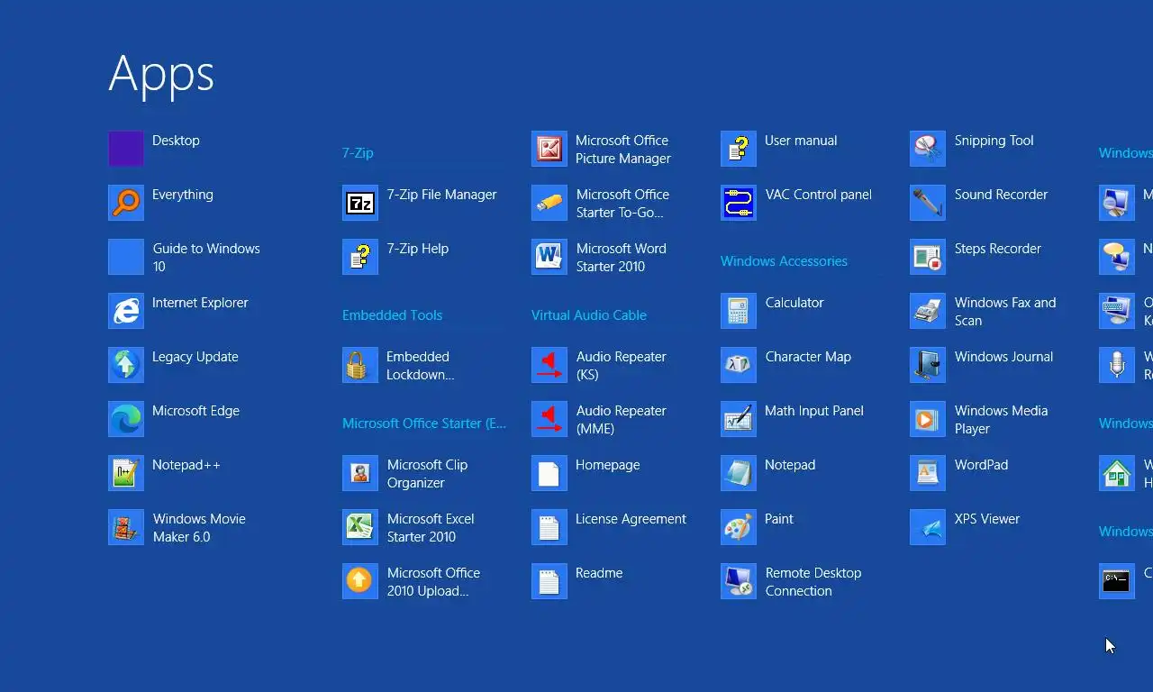The width and height of the screenshot is (1153, 692).
Task: Open Notepad++ icon
Action: pyautogui.click(x=126, y=473)
